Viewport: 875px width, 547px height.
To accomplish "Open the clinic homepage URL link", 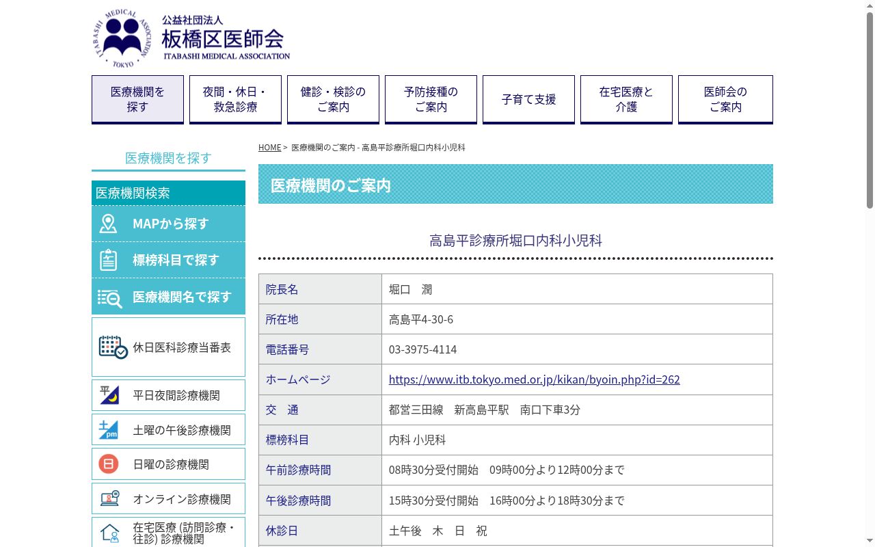I will coord(535,379).
